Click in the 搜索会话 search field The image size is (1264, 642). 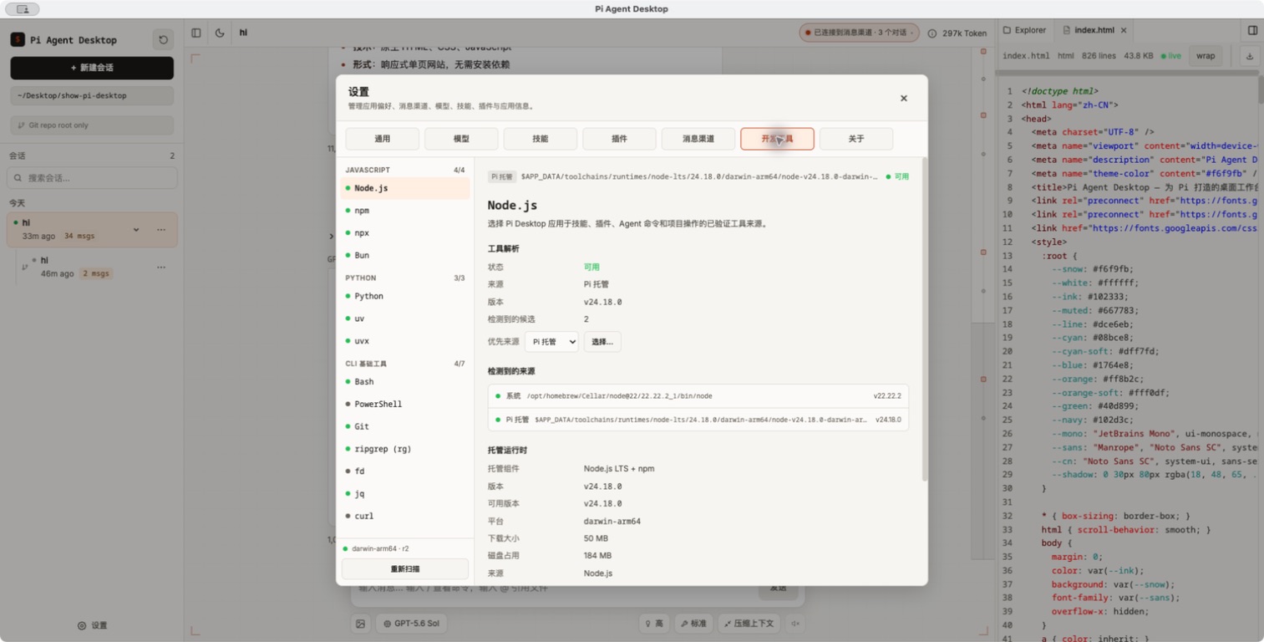[92, 178]
